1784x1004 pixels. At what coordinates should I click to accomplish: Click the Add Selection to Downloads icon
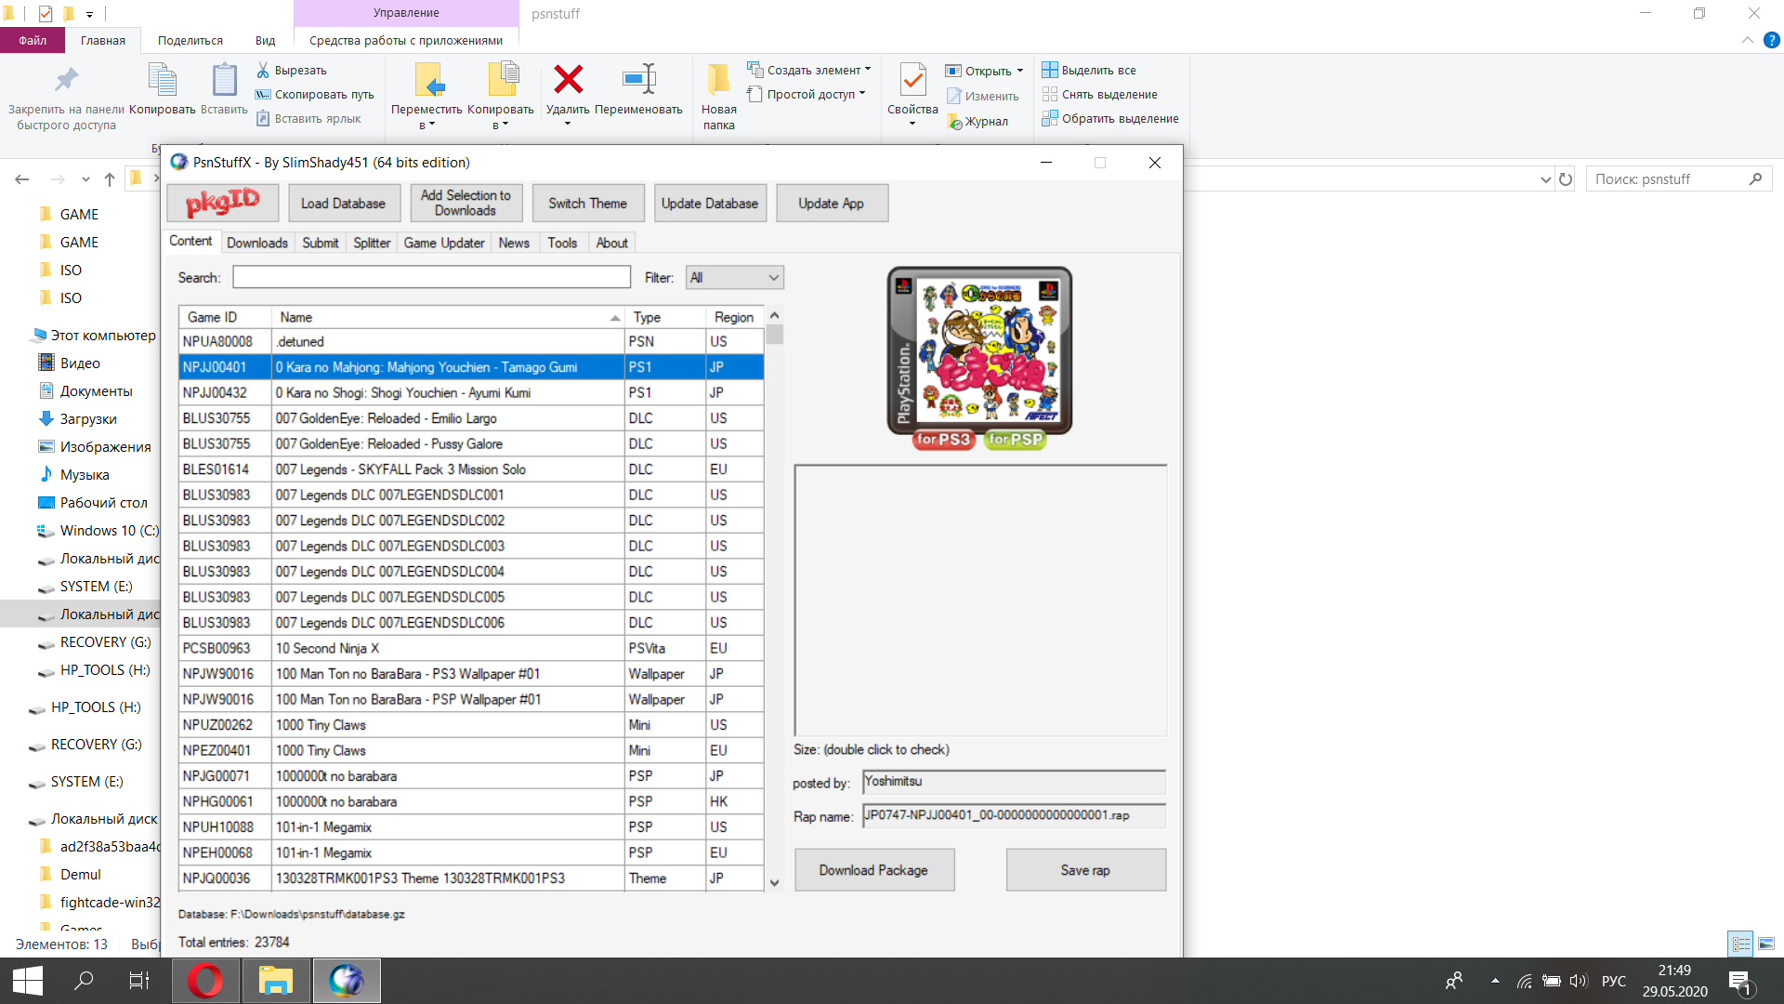pyautogui.click(x=466, y=203)
